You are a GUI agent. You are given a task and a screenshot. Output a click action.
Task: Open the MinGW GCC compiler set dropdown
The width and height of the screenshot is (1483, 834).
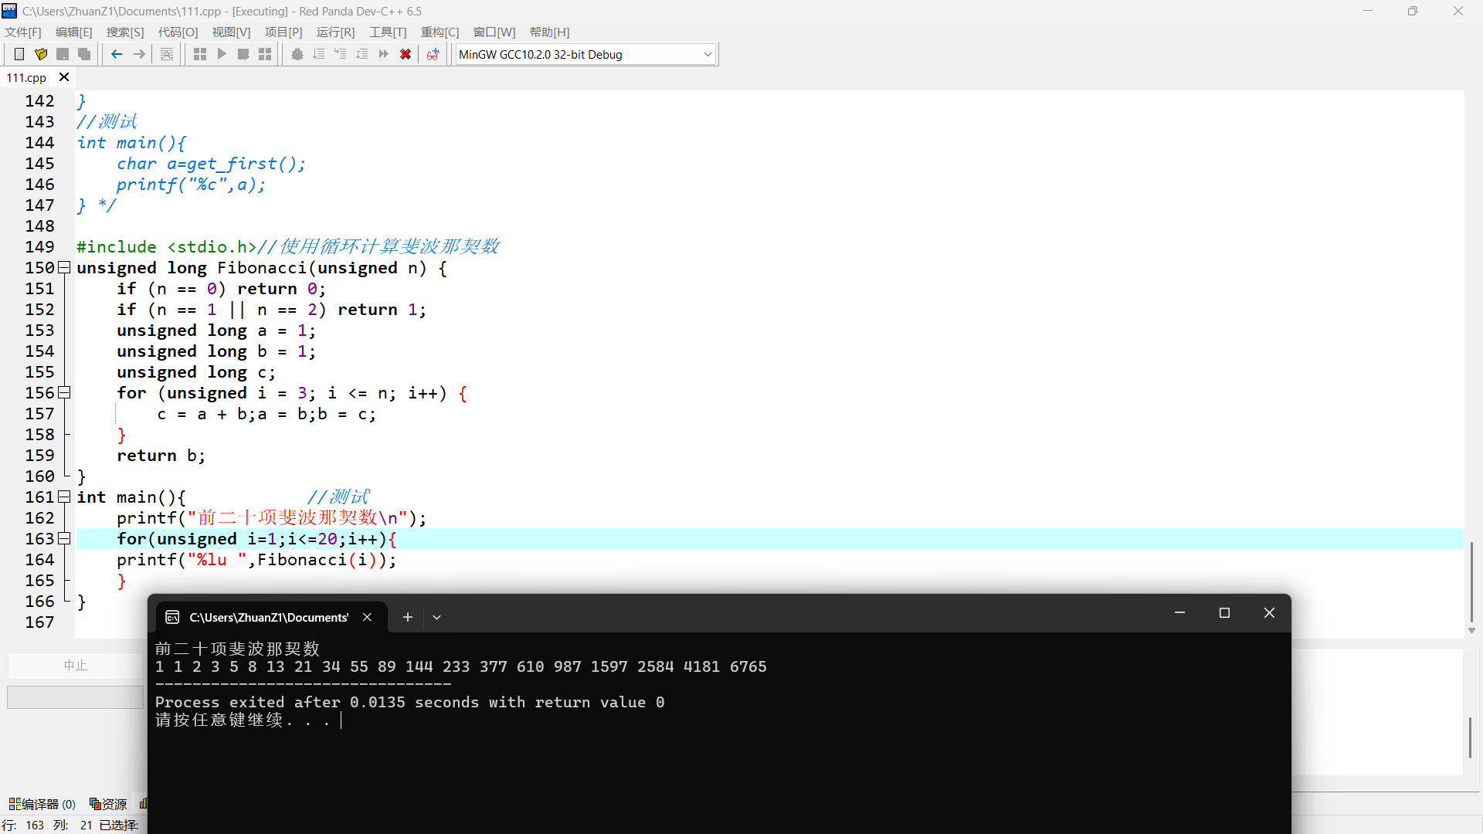coord(707,54)
